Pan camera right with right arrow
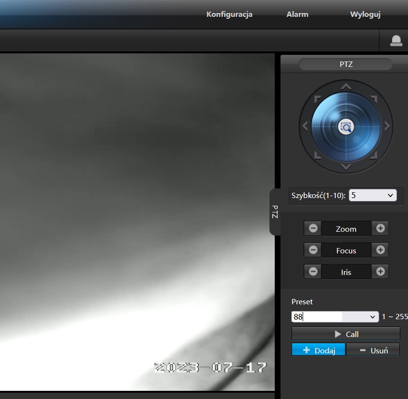Image resolution: width=408 pixels, height=399 pixels. coord(387,126)
